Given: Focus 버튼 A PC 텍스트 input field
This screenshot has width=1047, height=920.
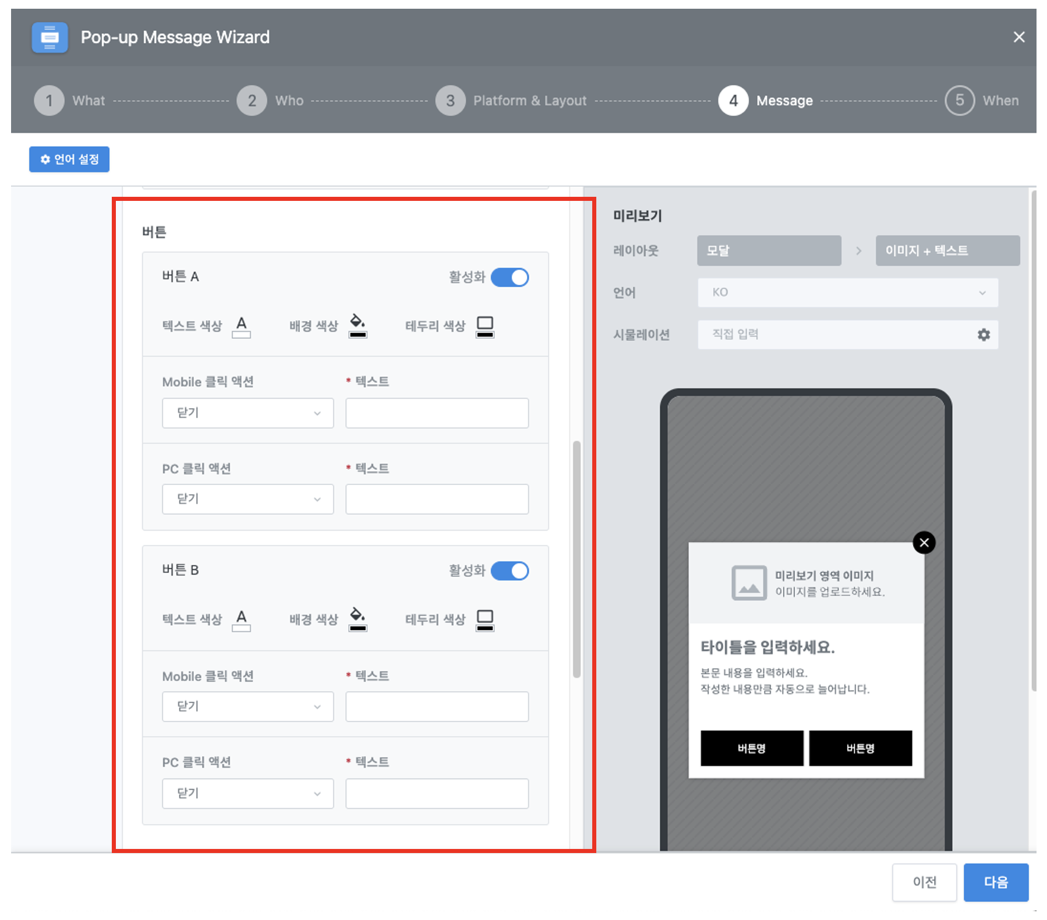Looking at the screenshot, I should [437, 499].
